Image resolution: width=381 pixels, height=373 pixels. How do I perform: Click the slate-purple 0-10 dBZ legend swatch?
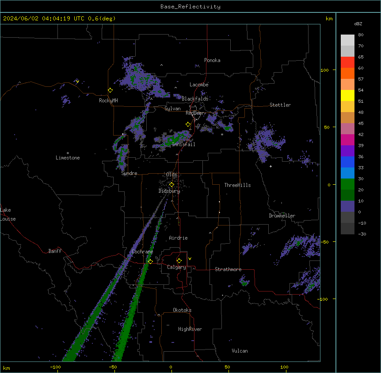(x=347, y=206)
